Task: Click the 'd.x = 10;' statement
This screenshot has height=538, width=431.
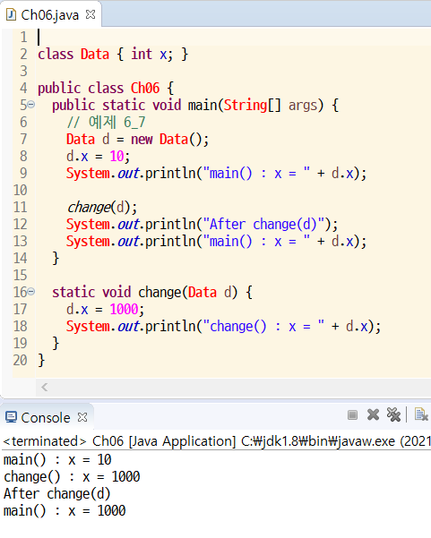Action: 99,157
